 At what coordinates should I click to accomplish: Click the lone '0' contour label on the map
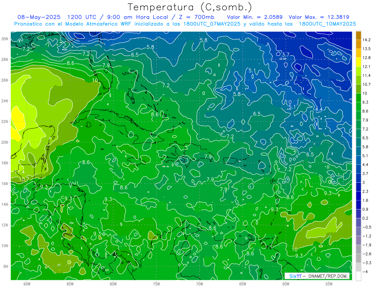pos(204,93)
